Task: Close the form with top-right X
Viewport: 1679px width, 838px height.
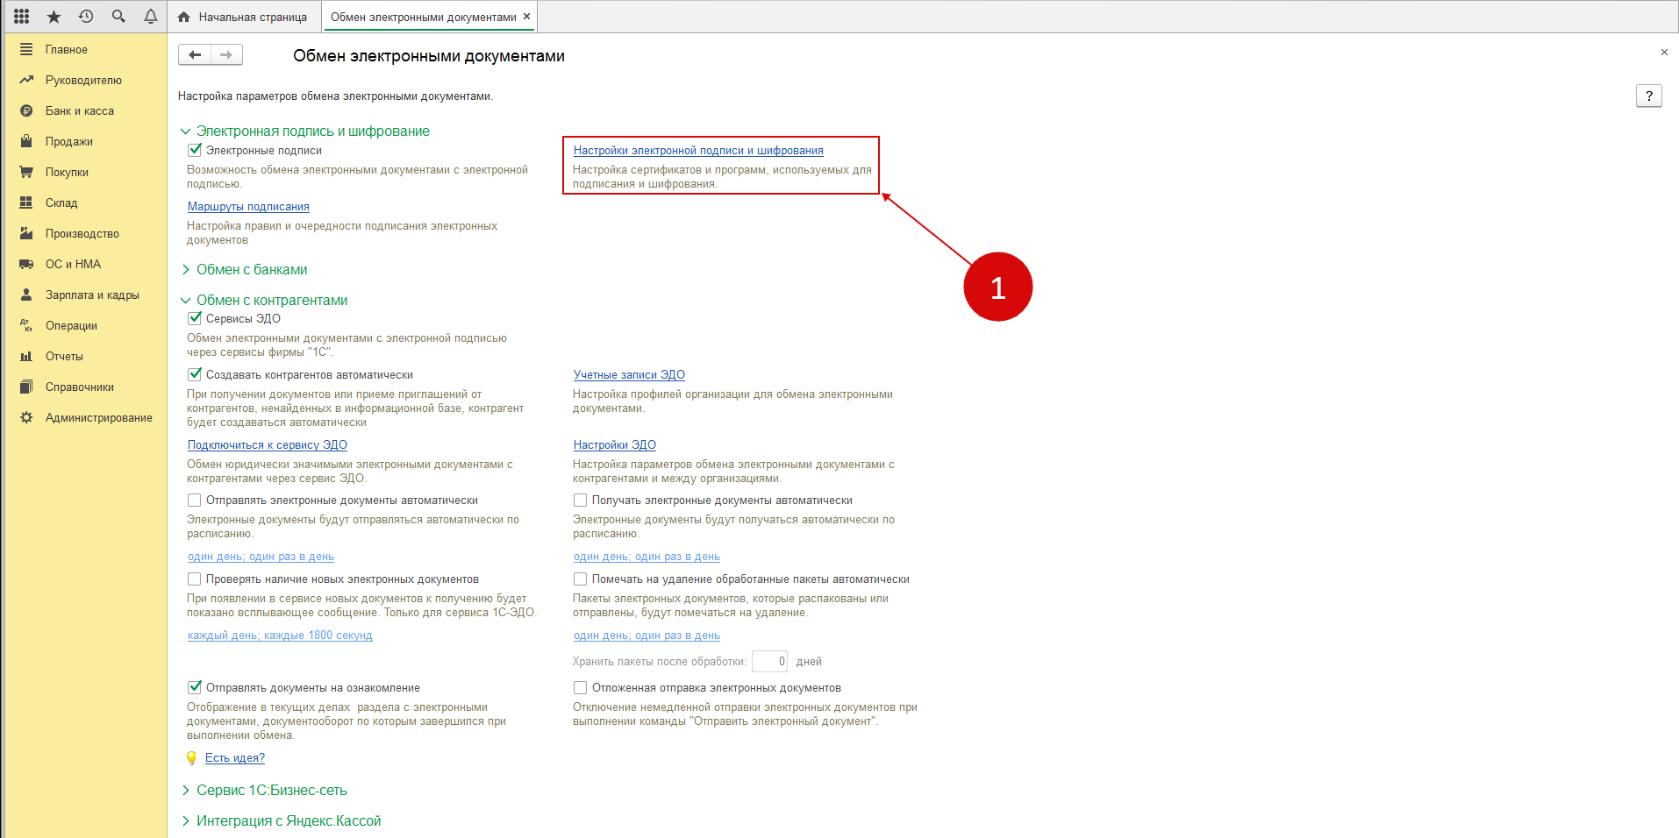Action: coord(1664,53)
